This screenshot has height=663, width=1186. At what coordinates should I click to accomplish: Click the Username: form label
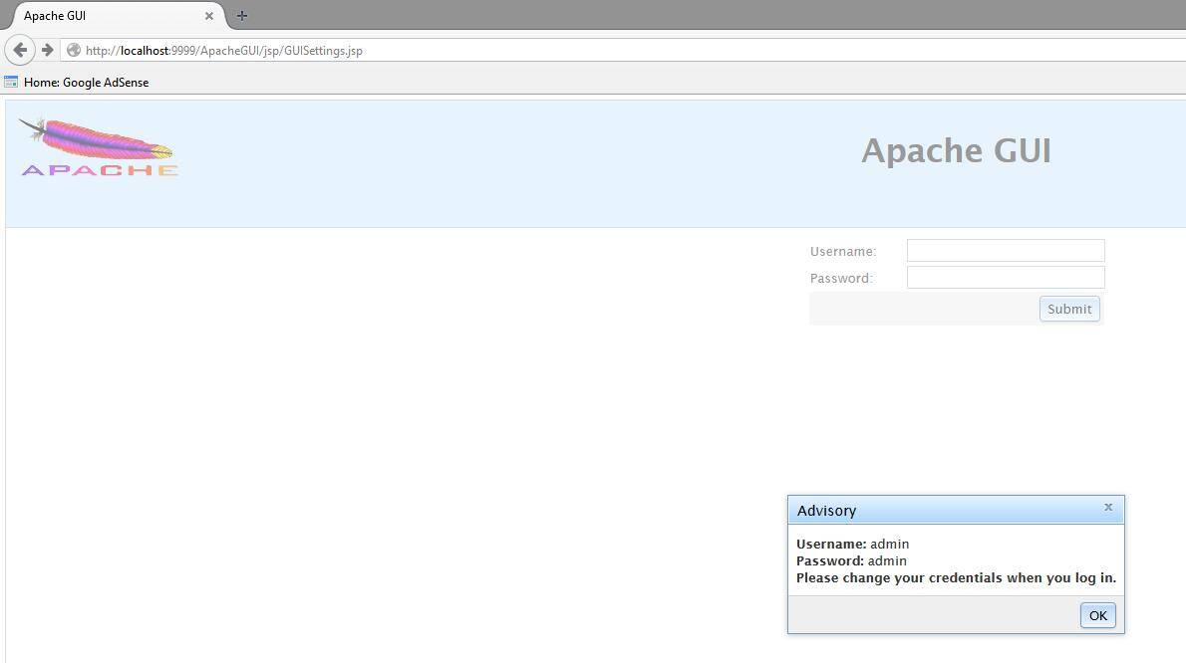tap(842, 252)
